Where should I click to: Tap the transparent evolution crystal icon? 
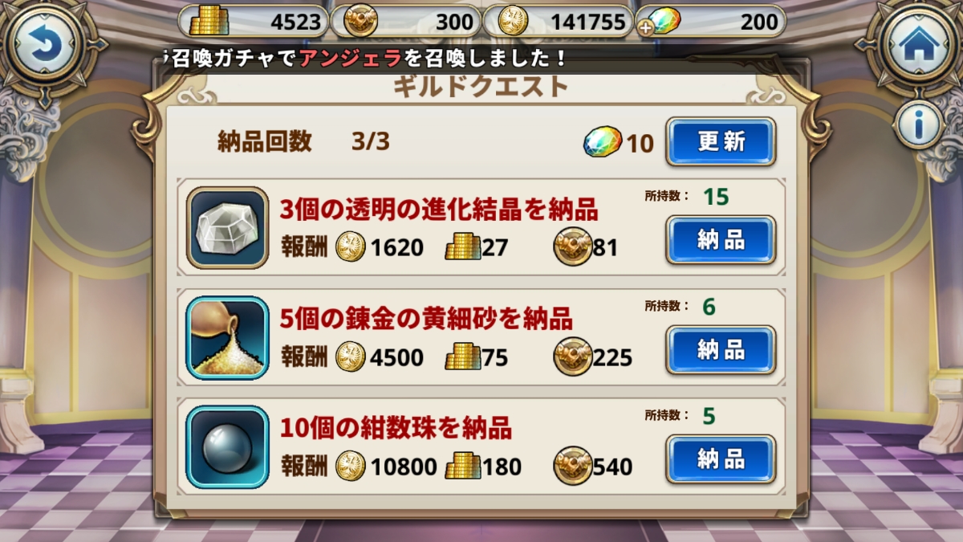[228, 227]
